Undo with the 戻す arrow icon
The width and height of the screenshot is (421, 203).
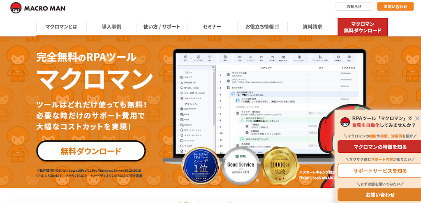[x=261, y=57]
